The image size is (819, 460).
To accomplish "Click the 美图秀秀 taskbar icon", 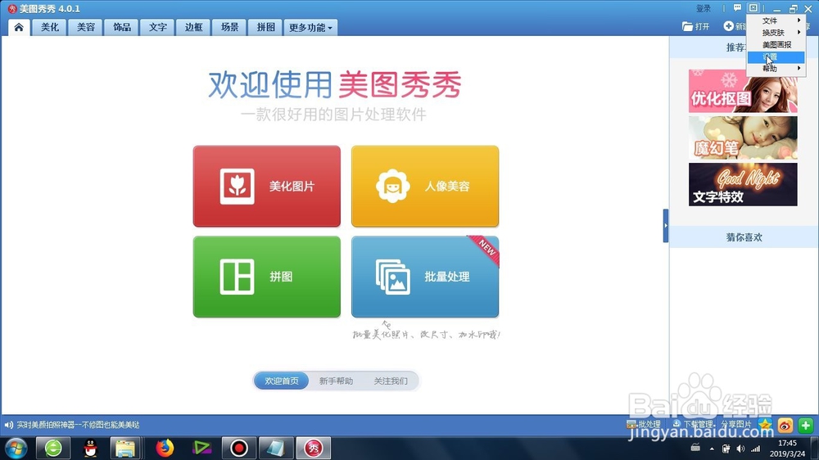I will [x=314, y=448].
